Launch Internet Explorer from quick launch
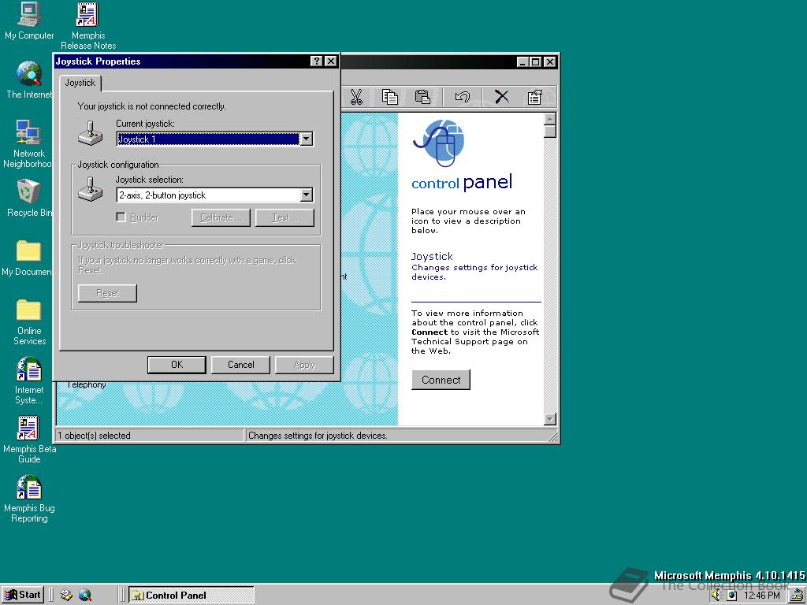Screen dimensions: 807x605 click(85, 596)
